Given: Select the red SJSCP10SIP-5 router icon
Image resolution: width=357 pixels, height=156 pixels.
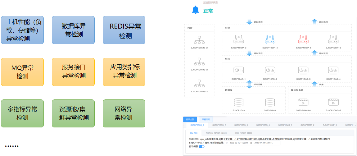Looking at the screenshot, I should pyautogui.click(x=303, y=39).
